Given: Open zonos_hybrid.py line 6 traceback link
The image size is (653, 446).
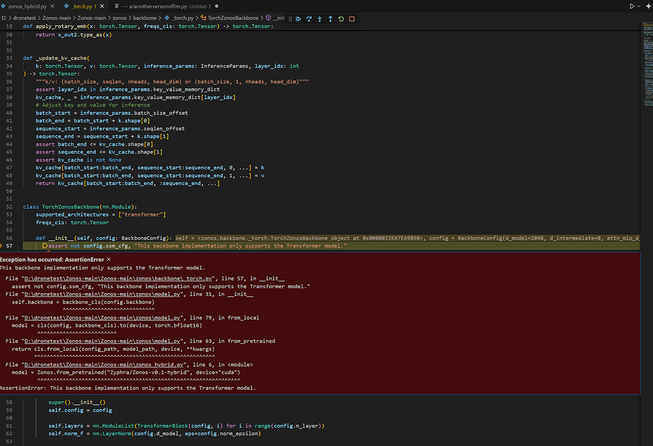Looking at the screenshot, I should [104, 365].
